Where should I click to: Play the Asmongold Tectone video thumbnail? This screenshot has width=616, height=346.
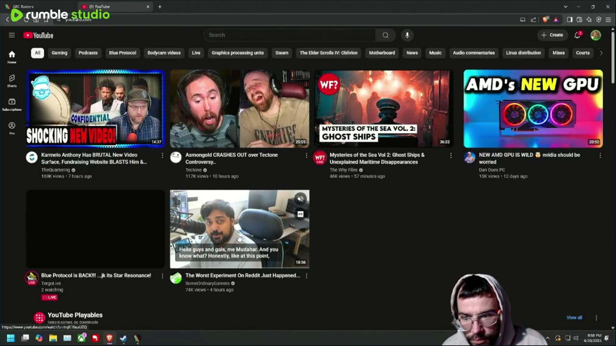click(240, 109)
